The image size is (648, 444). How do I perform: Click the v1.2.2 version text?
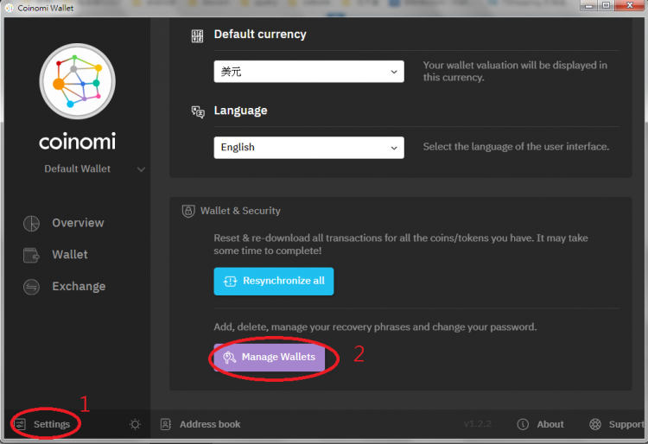click(x=477, y=424)
